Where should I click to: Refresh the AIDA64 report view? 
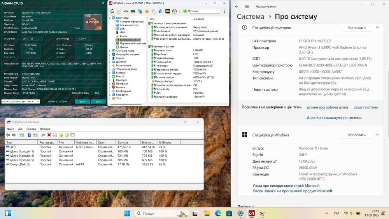[x=112, y=11]
